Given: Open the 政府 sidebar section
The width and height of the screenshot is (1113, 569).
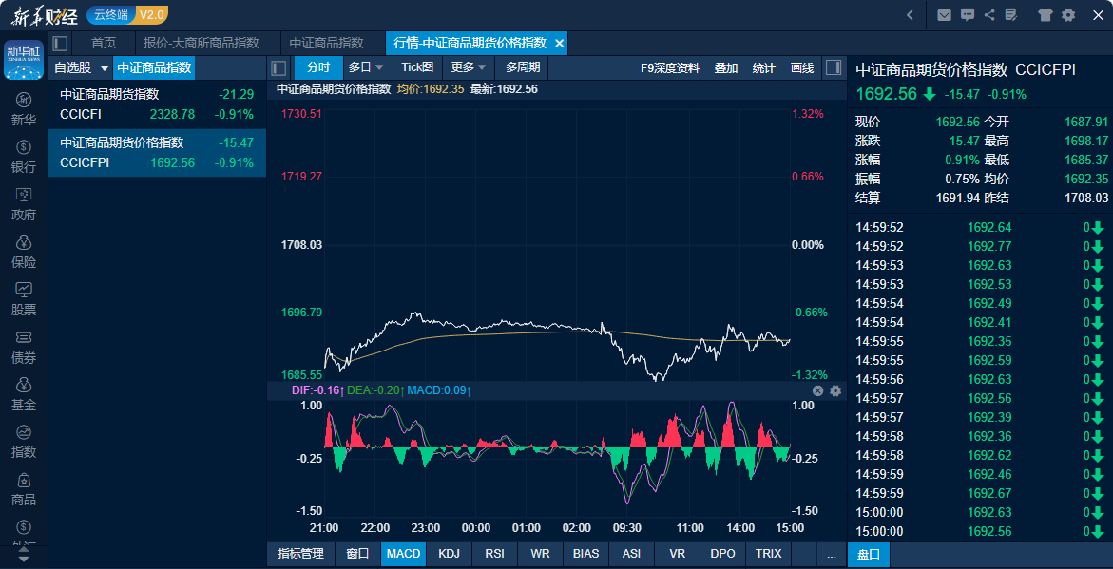Looking at the screenshot, I should (24, 203).
